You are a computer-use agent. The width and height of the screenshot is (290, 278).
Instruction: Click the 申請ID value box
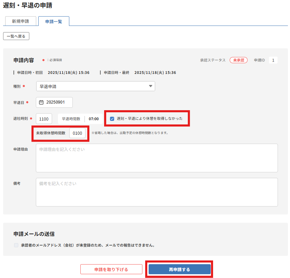coord(273,60)
